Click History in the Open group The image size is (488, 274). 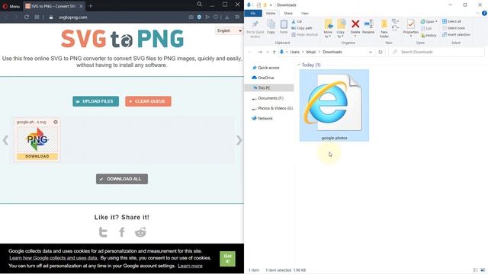coord(429,36)
